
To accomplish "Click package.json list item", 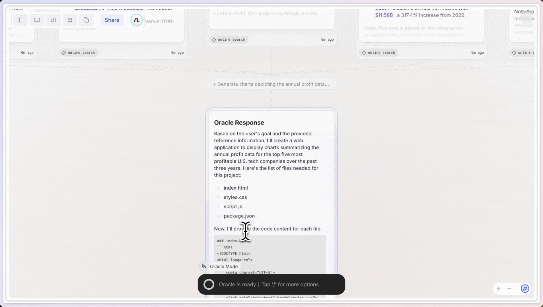I will click(x=239, y=216).
